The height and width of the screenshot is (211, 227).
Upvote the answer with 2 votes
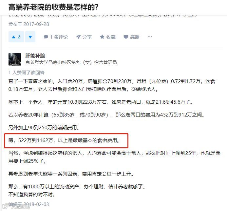coord(16,37)
